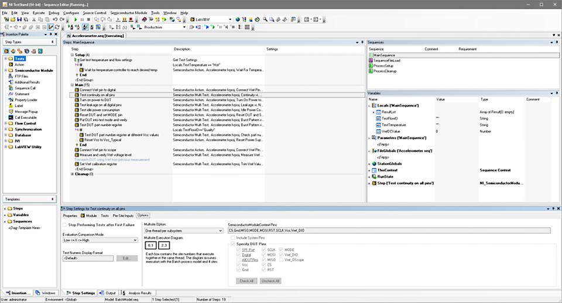Image resolution: width=562 pixels, height=303 pixels.
Task: Click the magnifier Find icon in toolbar
Action: pos(265,19)
